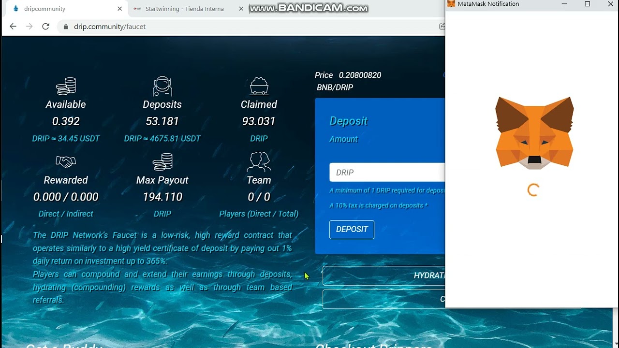Click the text DRIP ≈ 4675.81 USDT

[162, 139]
